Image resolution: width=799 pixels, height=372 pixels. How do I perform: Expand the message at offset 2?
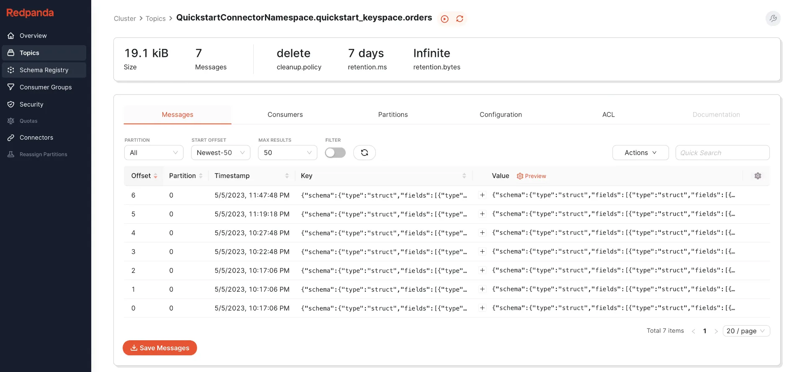(x=482, y=270)
